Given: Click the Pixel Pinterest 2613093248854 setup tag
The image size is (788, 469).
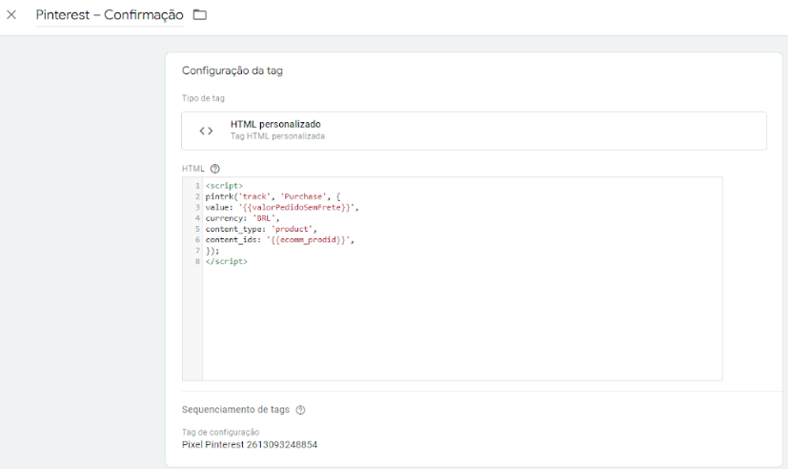Looking at the screenshot, I should point(250,445).
